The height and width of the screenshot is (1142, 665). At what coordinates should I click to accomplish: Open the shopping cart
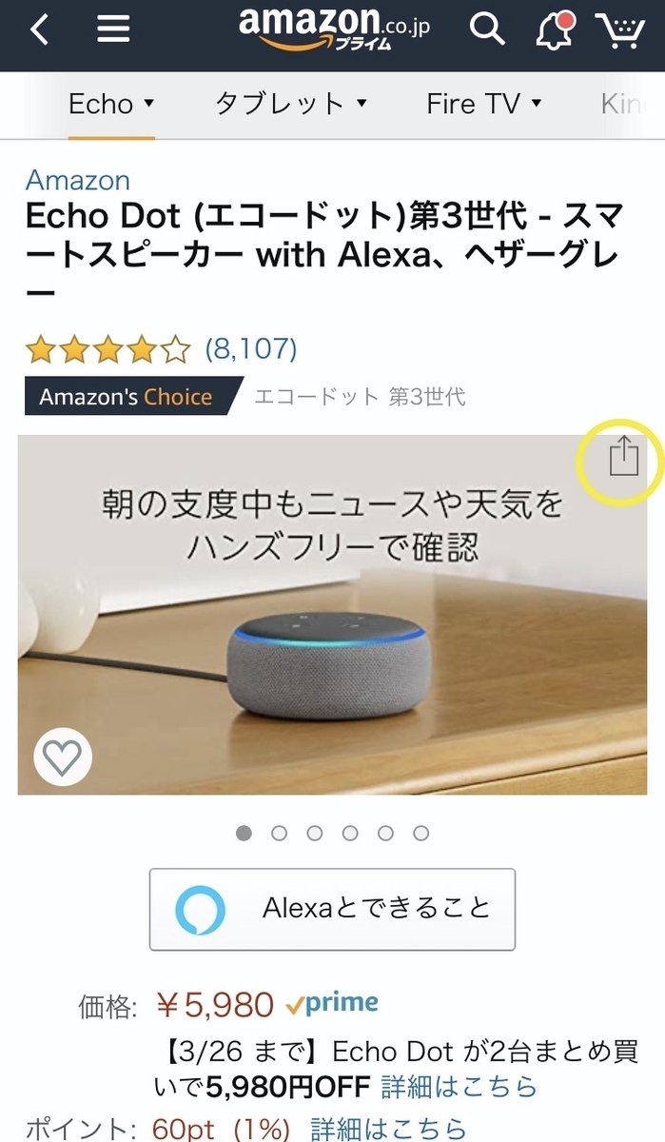pyautogui.click(x=619, y=31)
